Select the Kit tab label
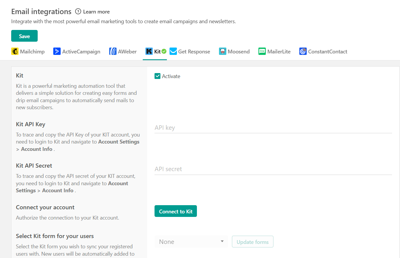400x258 pixels. 157,52
